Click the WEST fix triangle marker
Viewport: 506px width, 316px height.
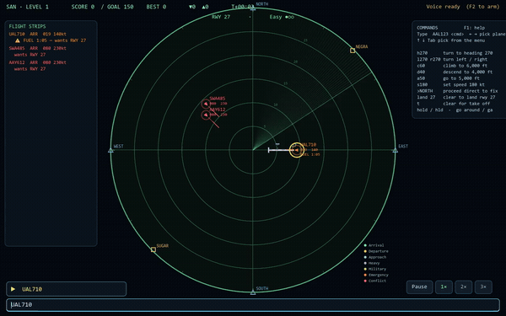pos(110,150)
